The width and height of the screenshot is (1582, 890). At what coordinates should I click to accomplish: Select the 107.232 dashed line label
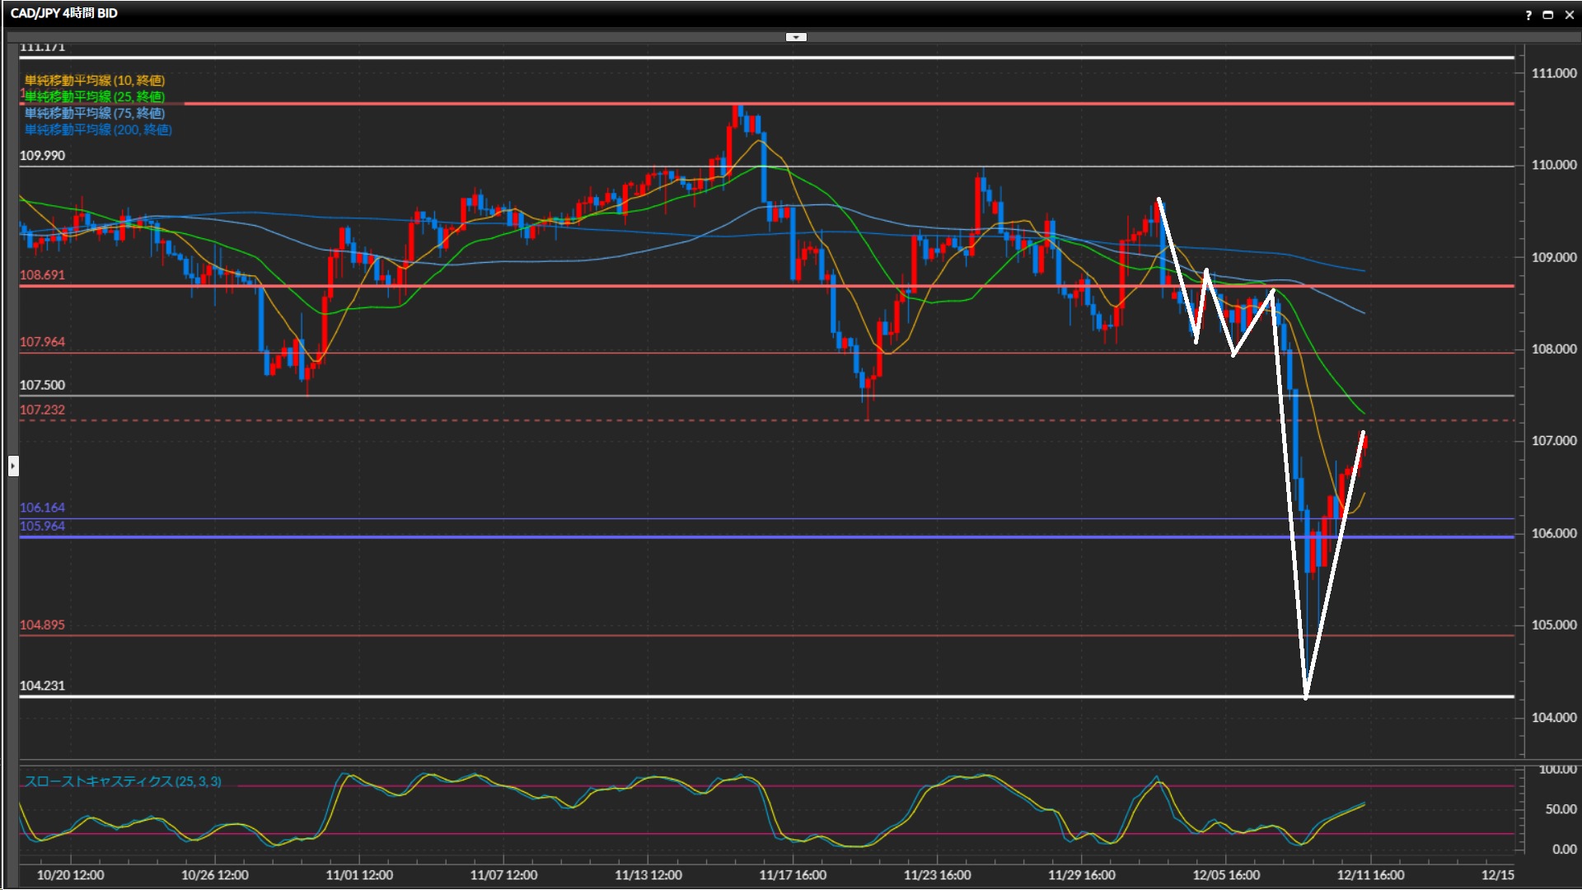tap(42, 410)
